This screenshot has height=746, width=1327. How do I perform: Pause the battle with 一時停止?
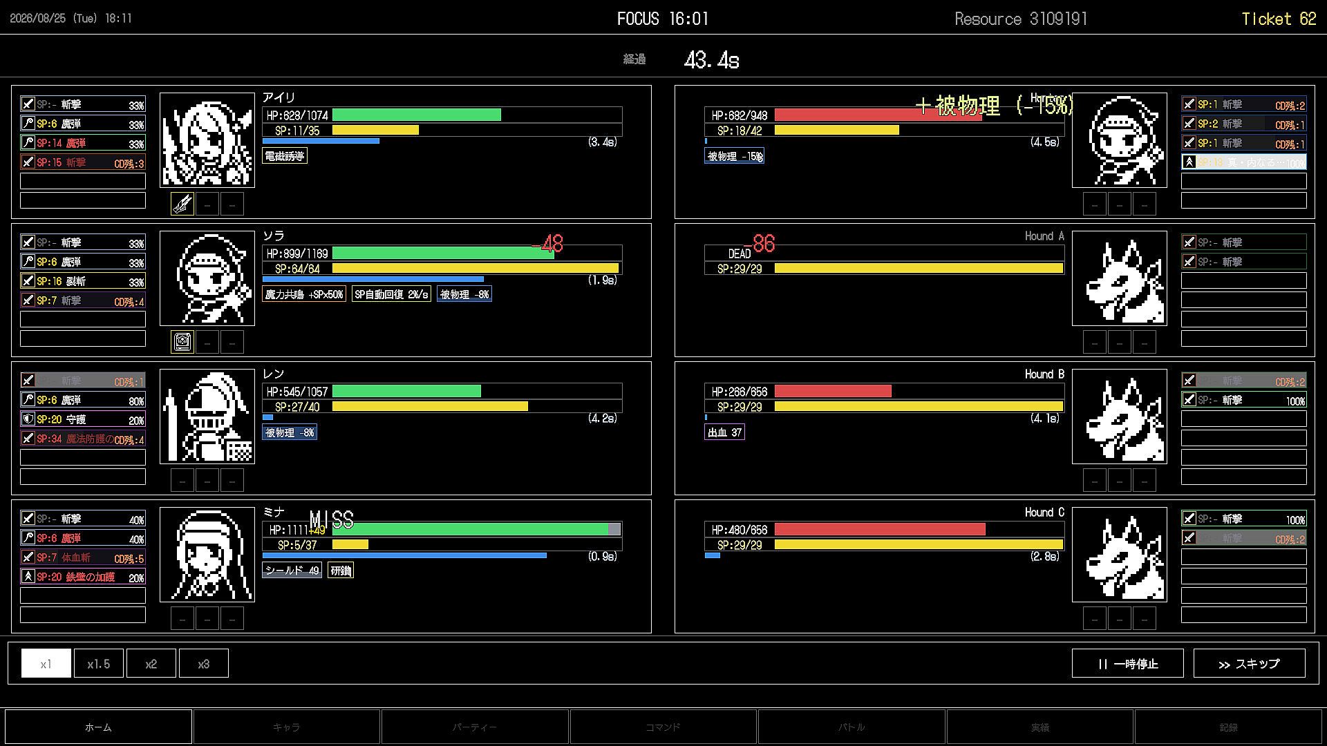pos(1128,664)
